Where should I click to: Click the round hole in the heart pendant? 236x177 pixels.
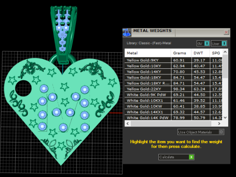coord(23,88)
